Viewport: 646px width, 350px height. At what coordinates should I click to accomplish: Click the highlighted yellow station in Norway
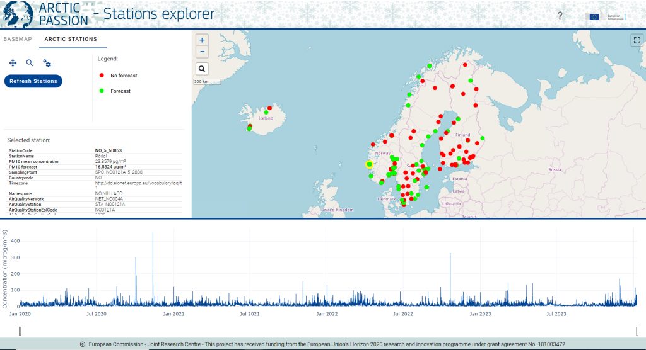point(370,164)
